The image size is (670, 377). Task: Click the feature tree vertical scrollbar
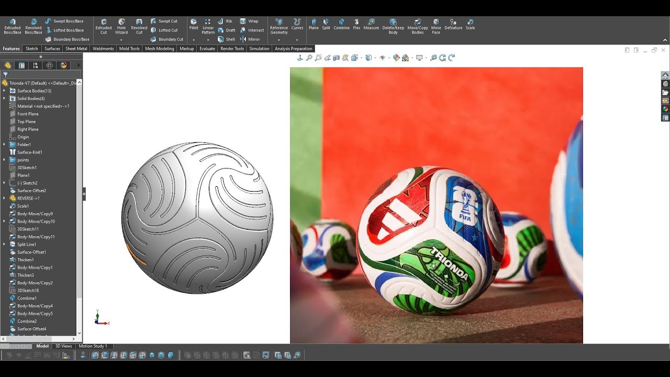pos(80,207)
